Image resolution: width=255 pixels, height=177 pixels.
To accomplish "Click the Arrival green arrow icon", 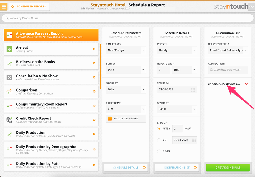I will click(9, 49).
